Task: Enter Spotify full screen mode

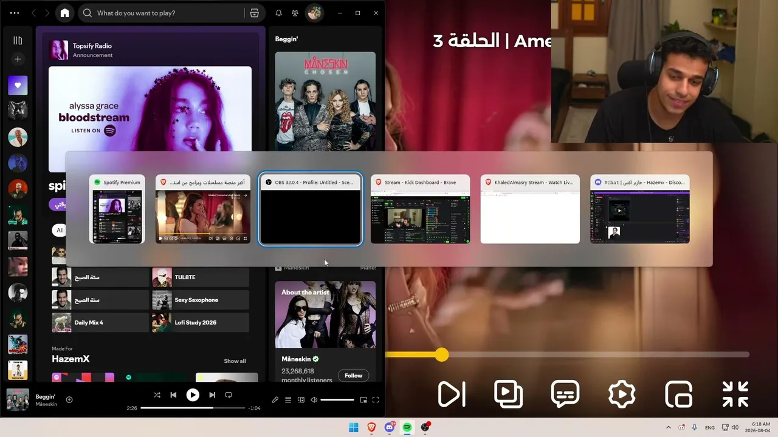Action: tap(376, 400)
